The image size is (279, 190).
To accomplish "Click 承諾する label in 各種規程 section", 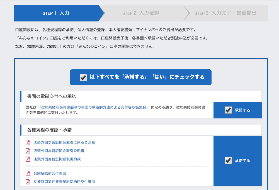I will click(242, 161).
